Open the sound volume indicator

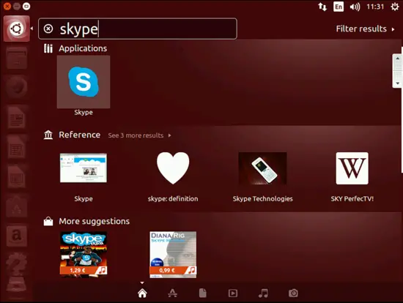coord(355,7)
